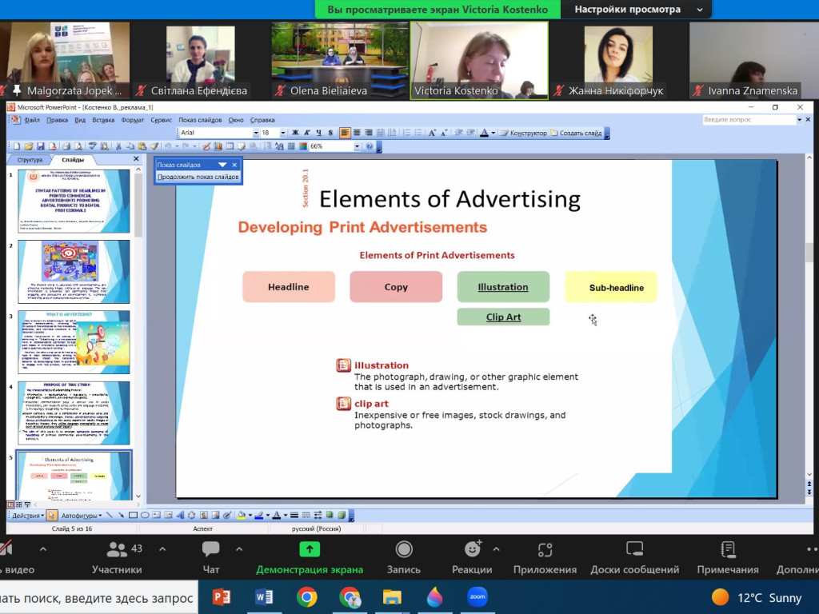This screenshot has width=819, height=614.
Task: Align text to the left
Action: [345, 134]
